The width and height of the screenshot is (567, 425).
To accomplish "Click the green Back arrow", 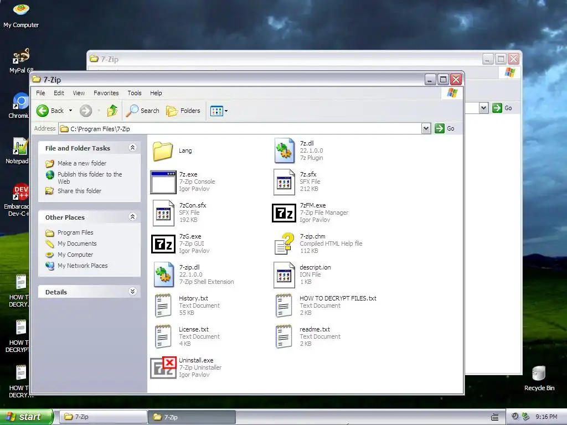I will click(x=43, y=111).
